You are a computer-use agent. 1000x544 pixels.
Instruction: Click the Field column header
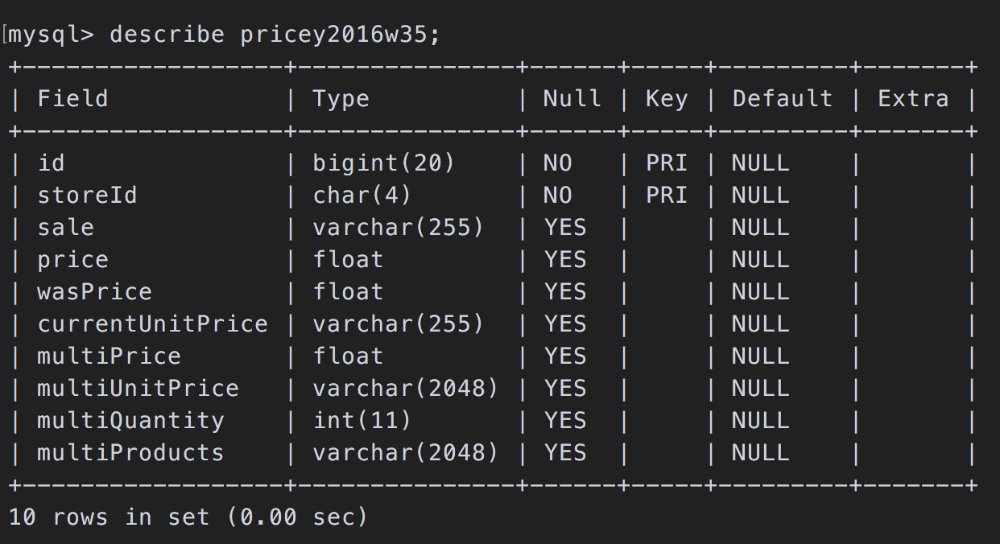coord(72,99)
